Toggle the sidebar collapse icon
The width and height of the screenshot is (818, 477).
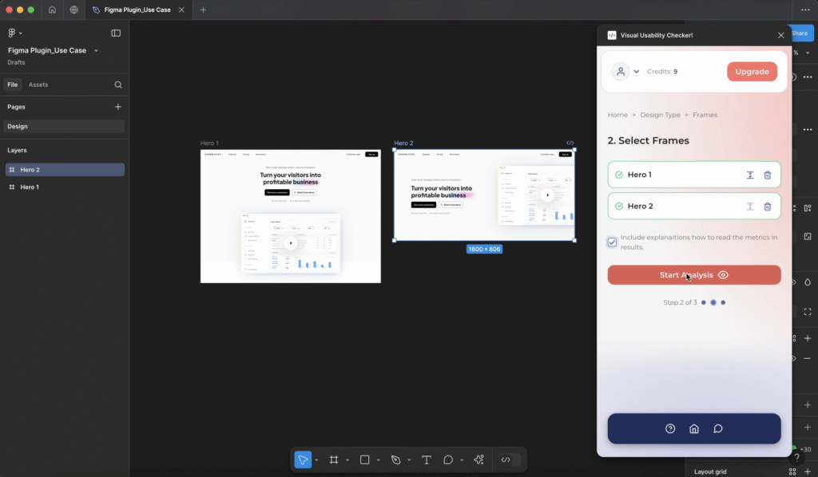click(x=116, y=33)
